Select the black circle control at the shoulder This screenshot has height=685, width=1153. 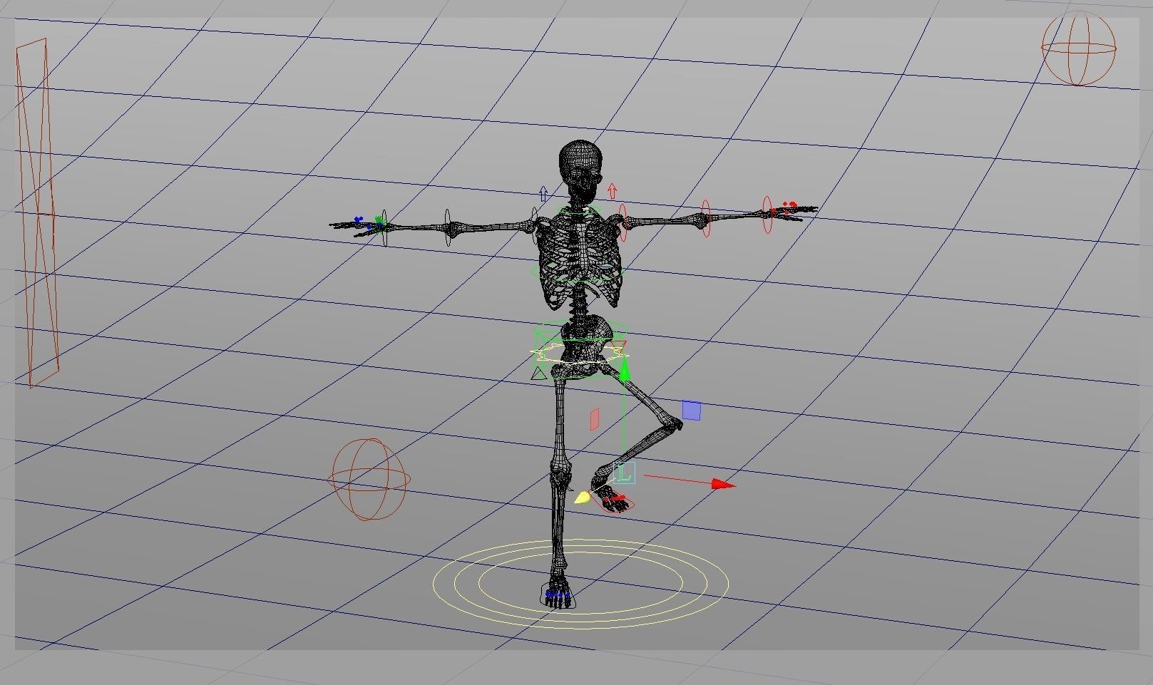534,226
